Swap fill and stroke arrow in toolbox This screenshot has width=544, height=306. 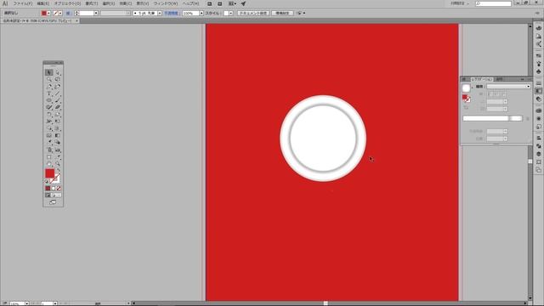[x=59, y=170]
